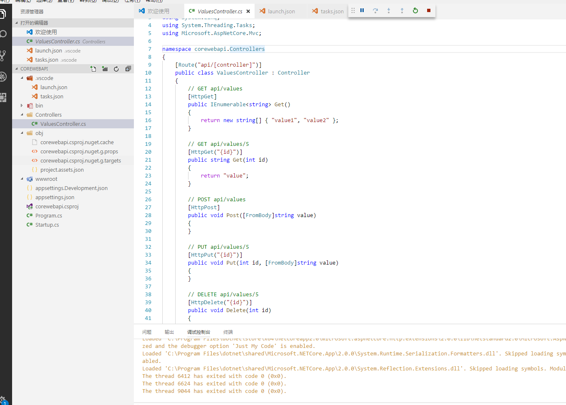The height and width of the screenshot is (405, 566).
Task: Click the 资源管理器 sidebar title
Action: pos(32,12)
